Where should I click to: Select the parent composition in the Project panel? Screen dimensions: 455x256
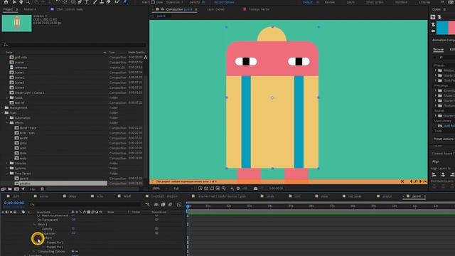[x=24, y=178]
